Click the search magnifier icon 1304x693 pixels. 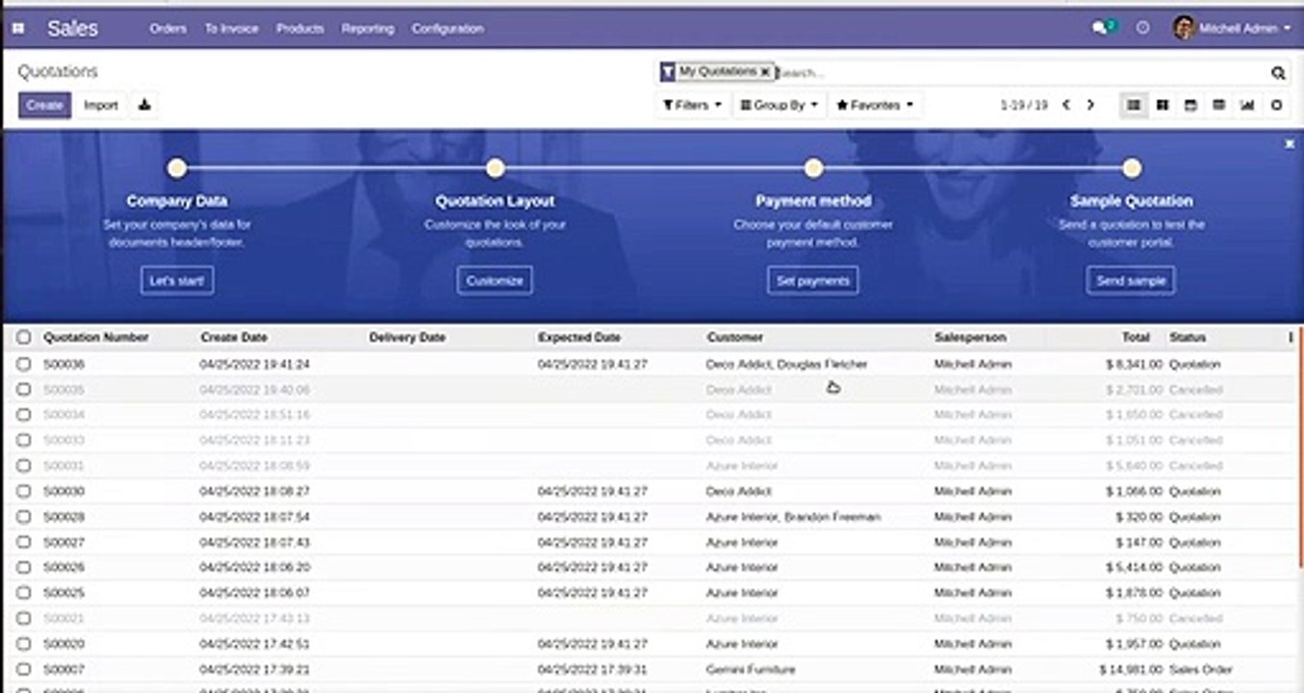point(1278,73)
